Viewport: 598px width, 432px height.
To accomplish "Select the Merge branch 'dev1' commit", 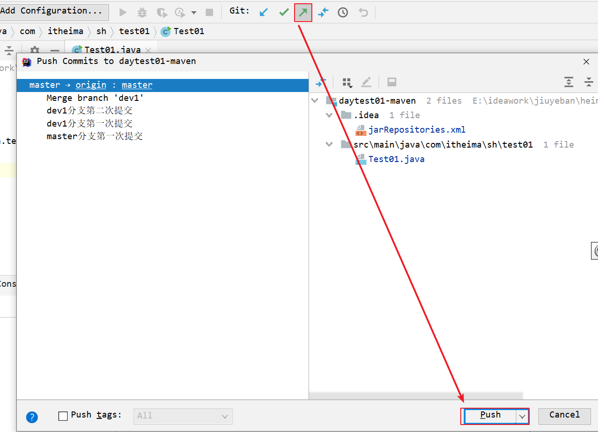I will pos(95,98).
